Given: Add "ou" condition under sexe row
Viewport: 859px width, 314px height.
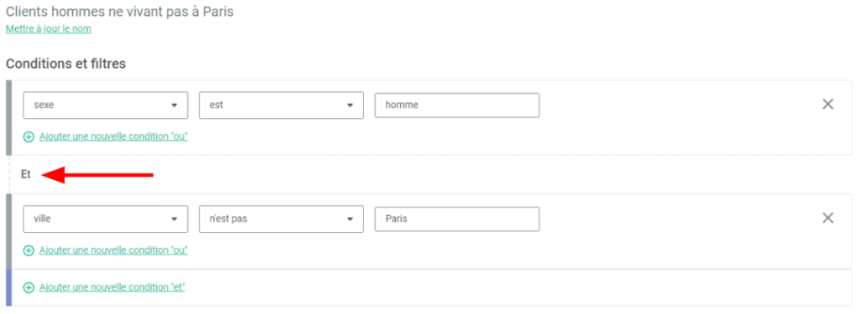Looking at the screenshot, I should 113,136.
